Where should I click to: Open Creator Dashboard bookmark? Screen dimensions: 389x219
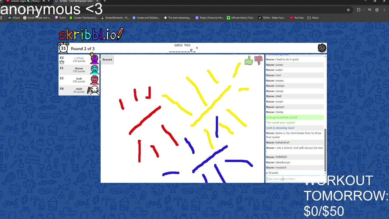point(84,18)
